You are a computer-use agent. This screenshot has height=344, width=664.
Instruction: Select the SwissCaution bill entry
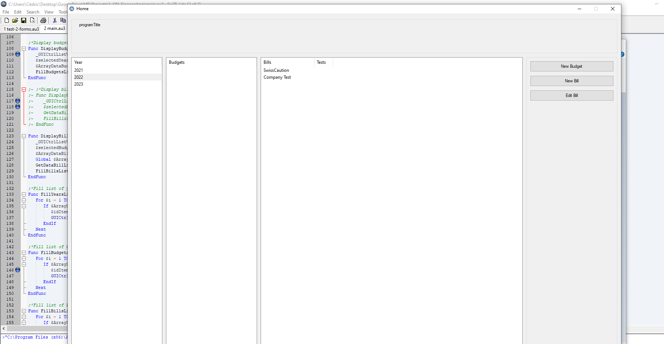[276, 70]
